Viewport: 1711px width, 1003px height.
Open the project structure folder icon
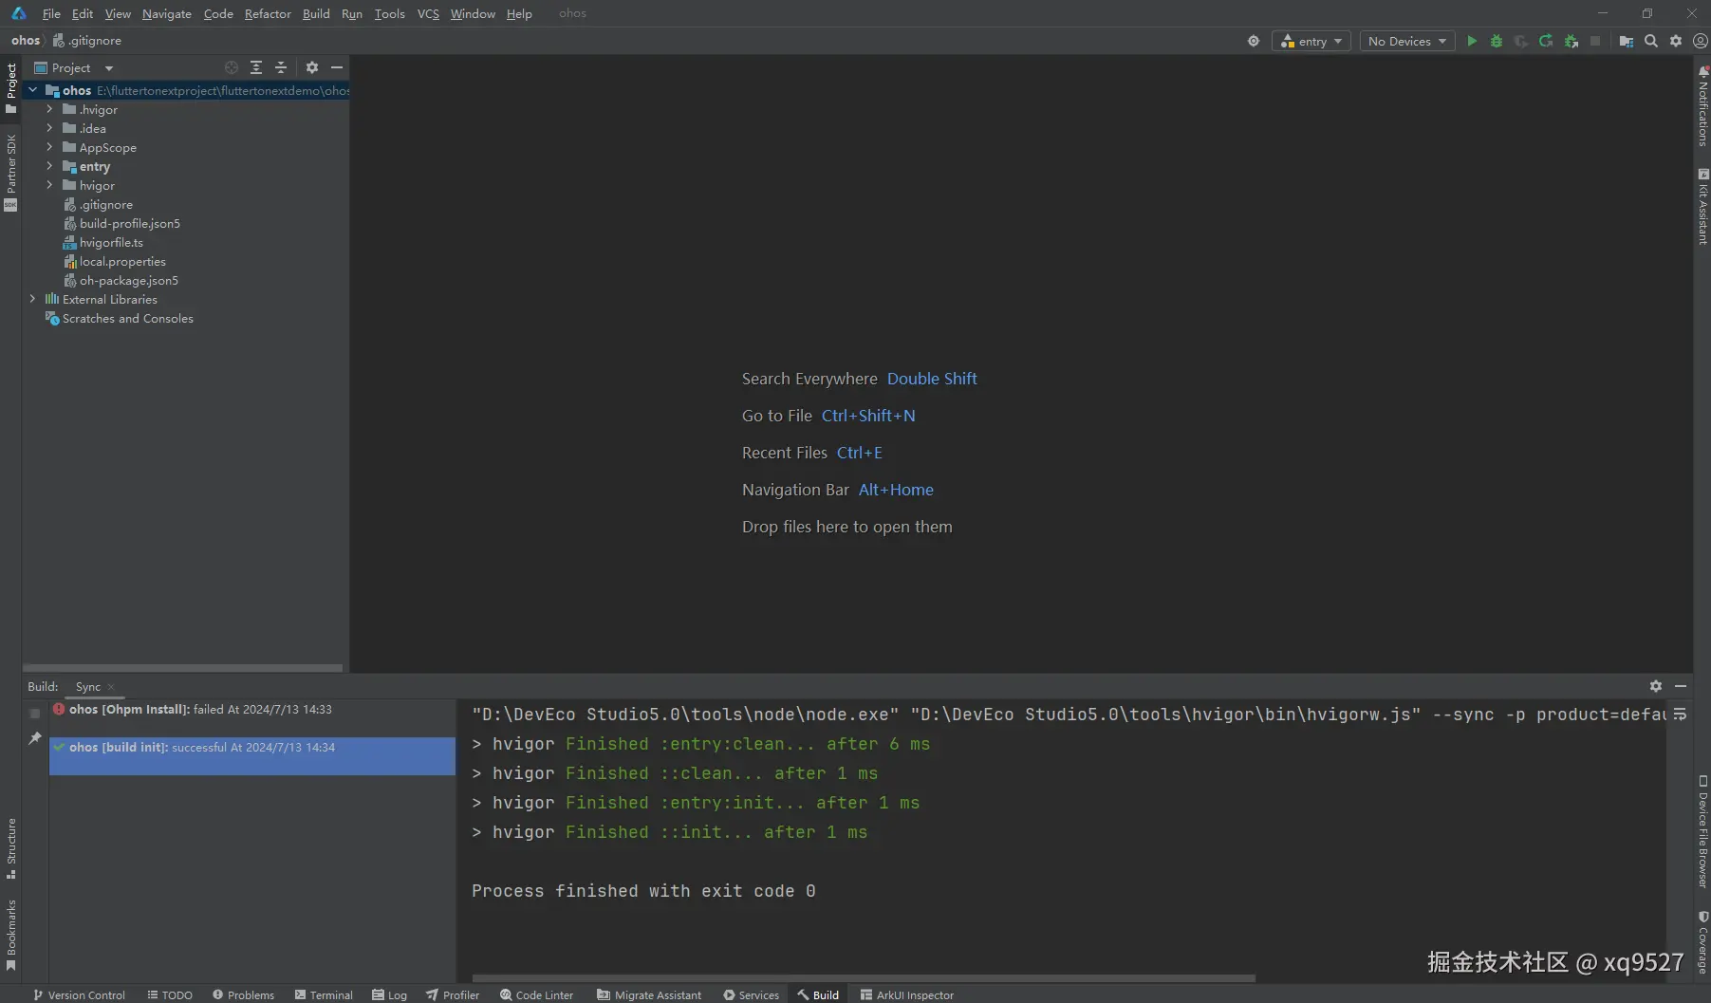[1627, 41]
